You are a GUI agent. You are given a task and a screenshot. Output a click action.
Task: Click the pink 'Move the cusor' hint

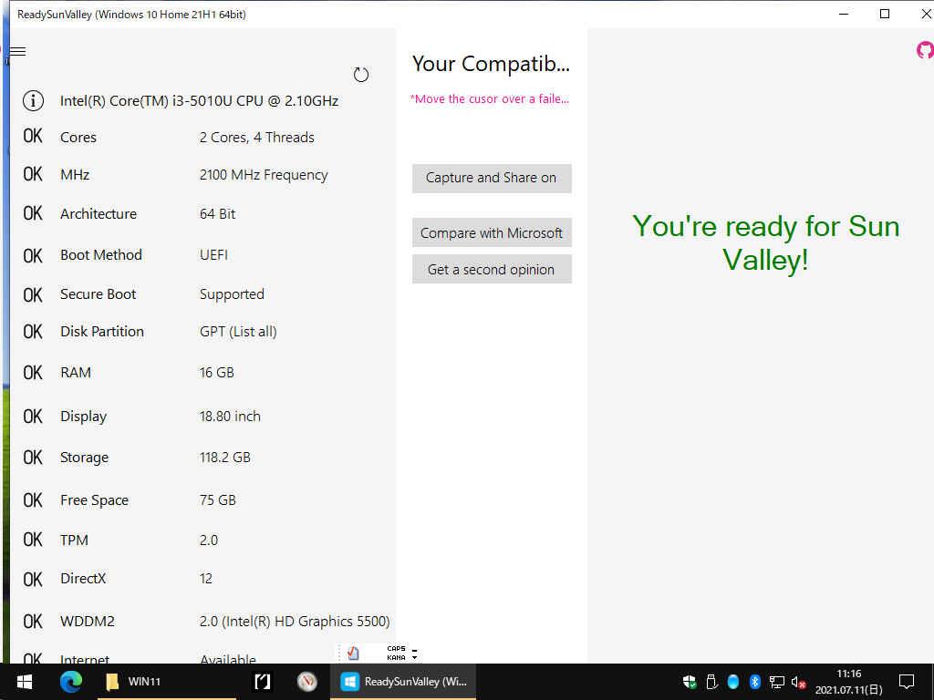tap(490, 98)
